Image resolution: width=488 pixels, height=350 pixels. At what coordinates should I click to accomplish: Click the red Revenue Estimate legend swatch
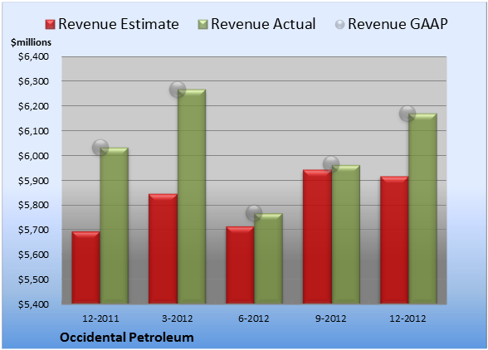click(50, 25)
